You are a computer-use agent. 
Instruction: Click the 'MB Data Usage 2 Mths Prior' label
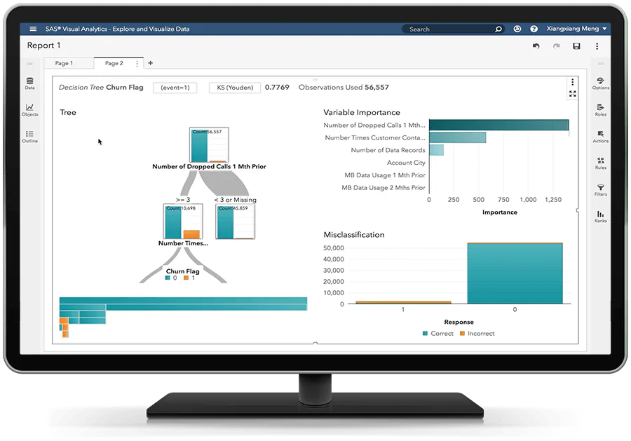(383, 187)
